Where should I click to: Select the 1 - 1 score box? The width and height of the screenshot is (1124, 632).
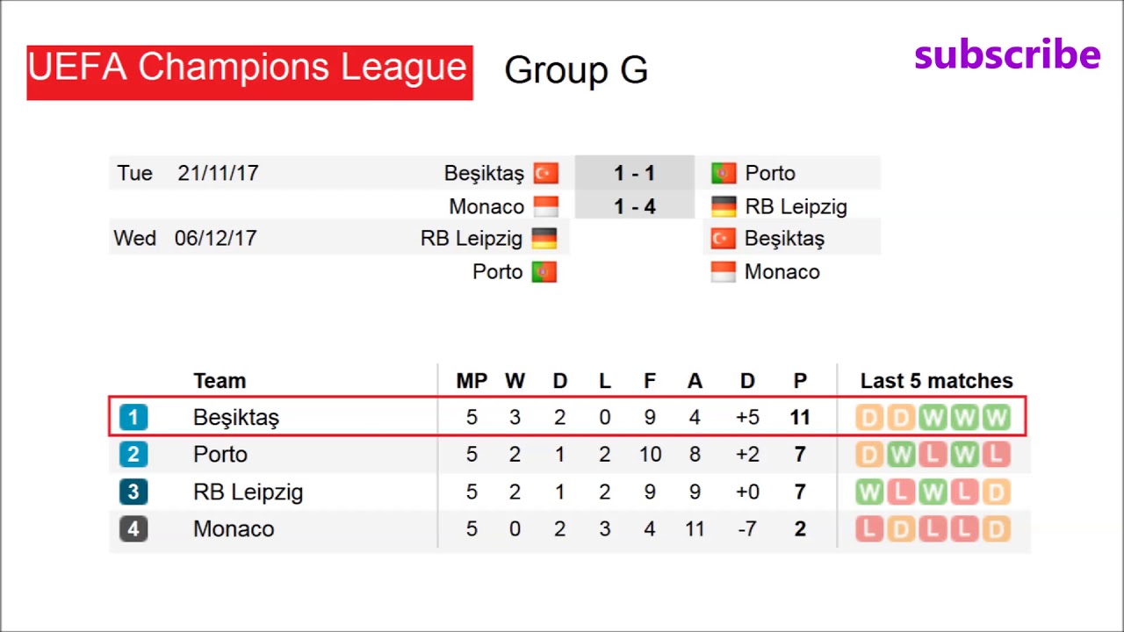(x=634, y=173)
